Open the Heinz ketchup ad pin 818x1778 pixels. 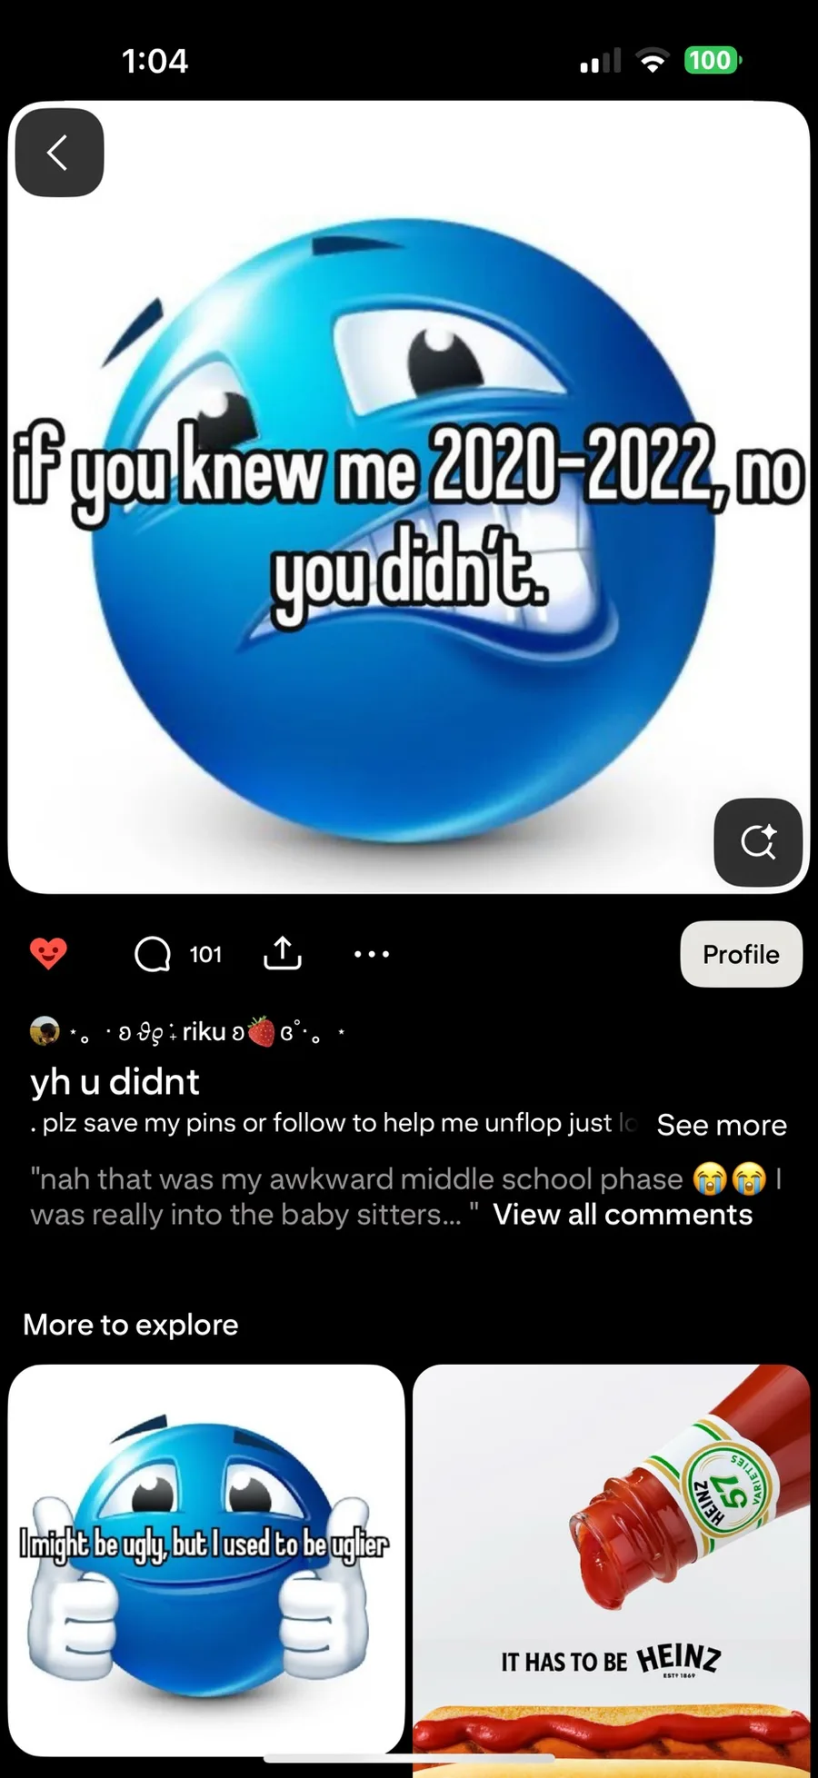click(x=611, y=1570)
